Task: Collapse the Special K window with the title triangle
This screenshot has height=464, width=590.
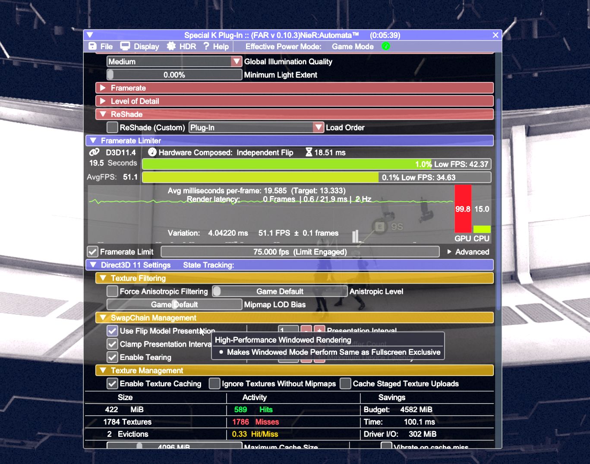Action: [x=90, y=35]
